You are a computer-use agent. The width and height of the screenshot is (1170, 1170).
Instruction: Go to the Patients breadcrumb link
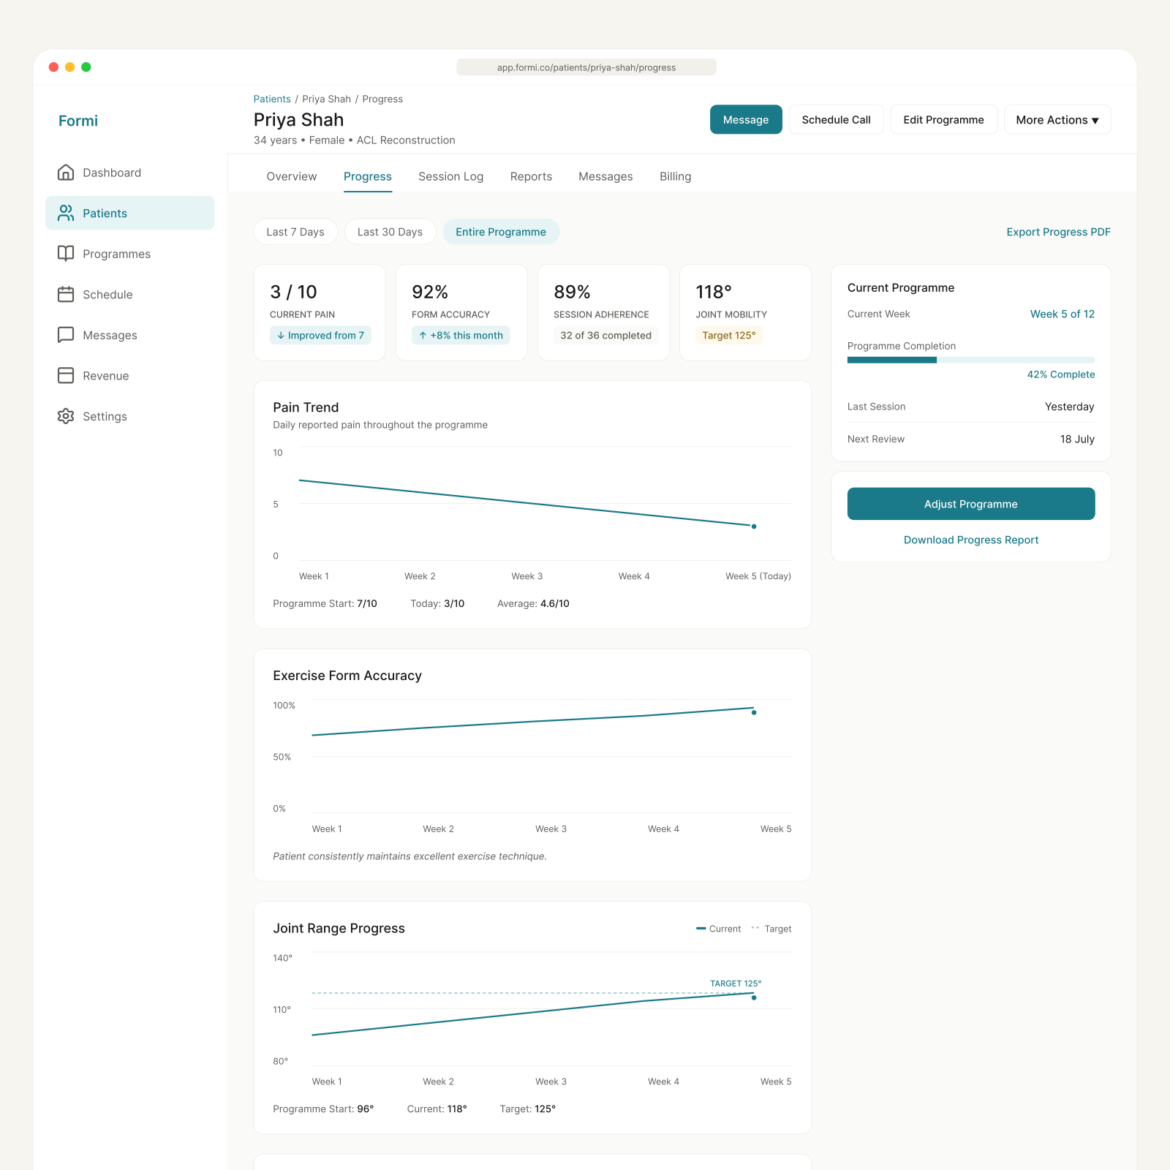pyautogui.click(x=272, y=99)
